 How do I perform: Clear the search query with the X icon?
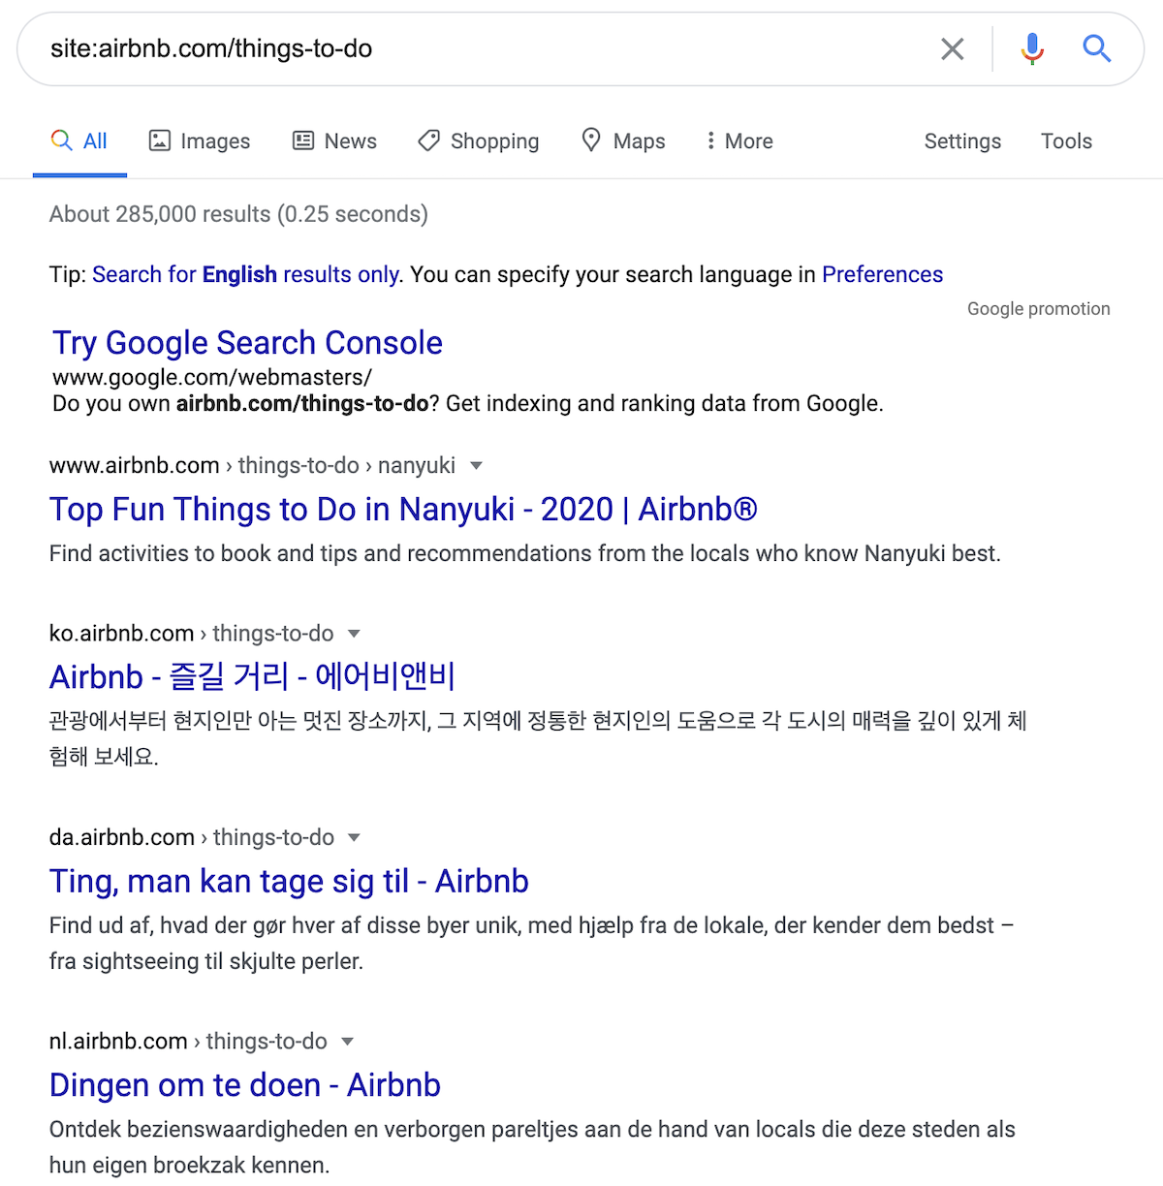(952, 47)
